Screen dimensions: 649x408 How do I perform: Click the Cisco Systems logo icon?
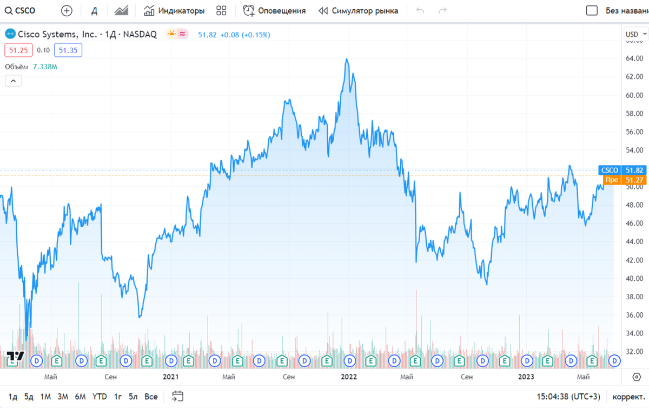pyautogui.click(x=10, y=35)
